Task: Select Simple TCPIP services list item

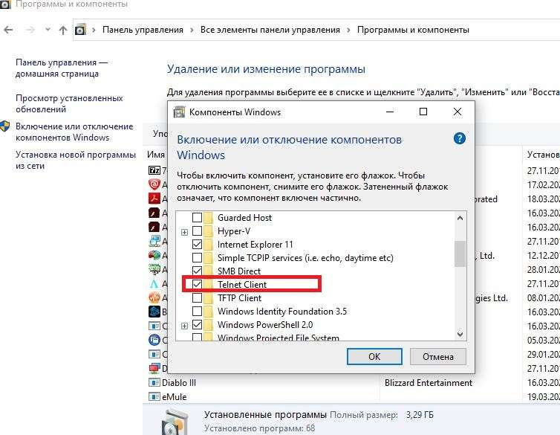Action: [x=305, y=258]
